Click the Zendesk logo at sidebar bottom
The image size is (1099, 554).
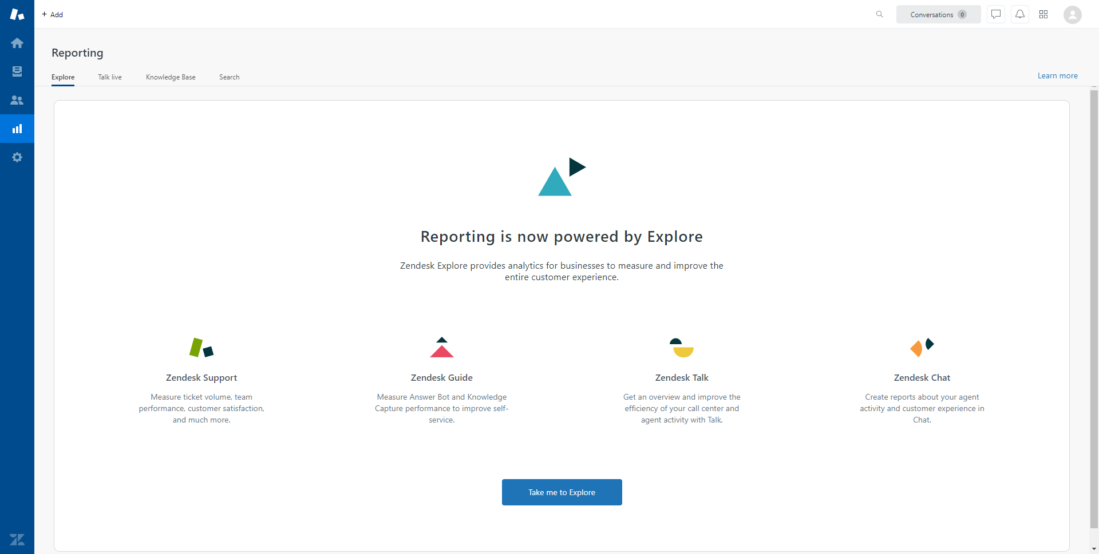(17, 540)
